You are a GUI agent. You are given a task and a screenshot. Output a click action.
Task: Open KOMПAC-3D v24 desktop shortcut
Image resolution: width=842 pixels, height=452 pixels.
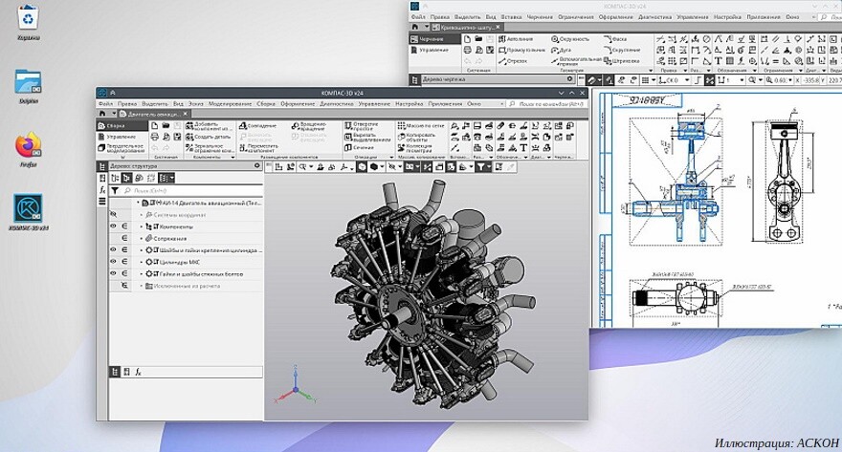28,208
